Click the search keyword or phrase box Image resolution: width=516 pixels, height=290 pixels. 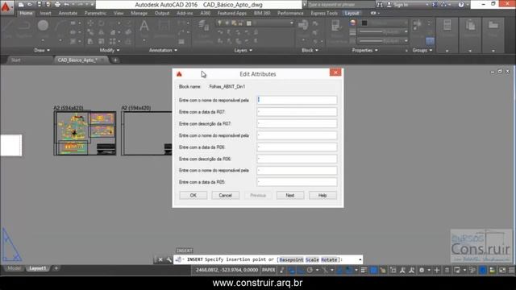pyautogui.click(x=340, y=5)
